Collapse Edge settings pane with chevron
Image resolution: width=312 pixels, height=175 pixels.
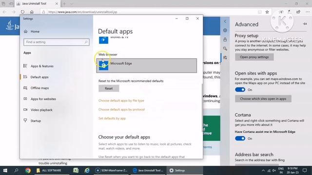pos(225,21)
